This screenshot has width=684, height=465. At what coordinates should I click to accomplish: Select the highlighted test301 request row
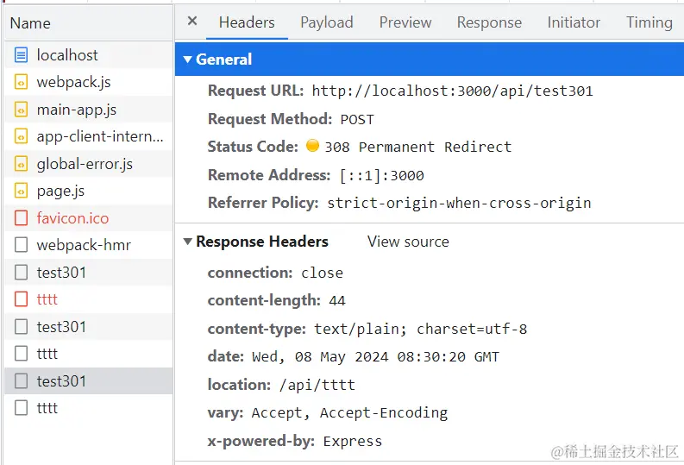(x=61, y=380)
